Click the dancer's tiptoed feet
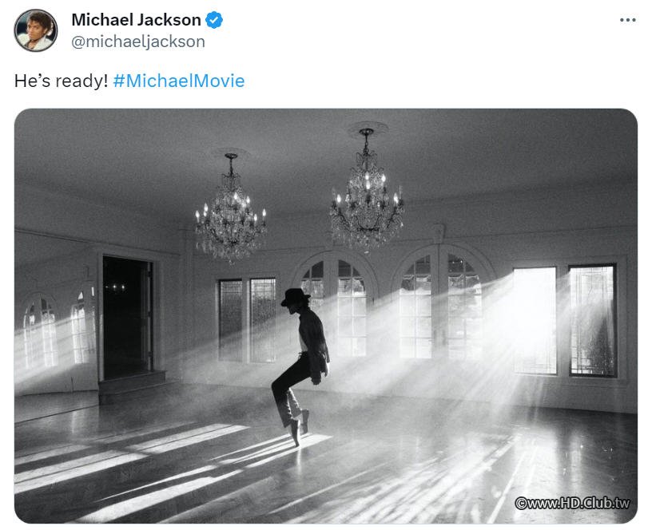The height and width of the screenshot is (530, 648). pos(299,427)
